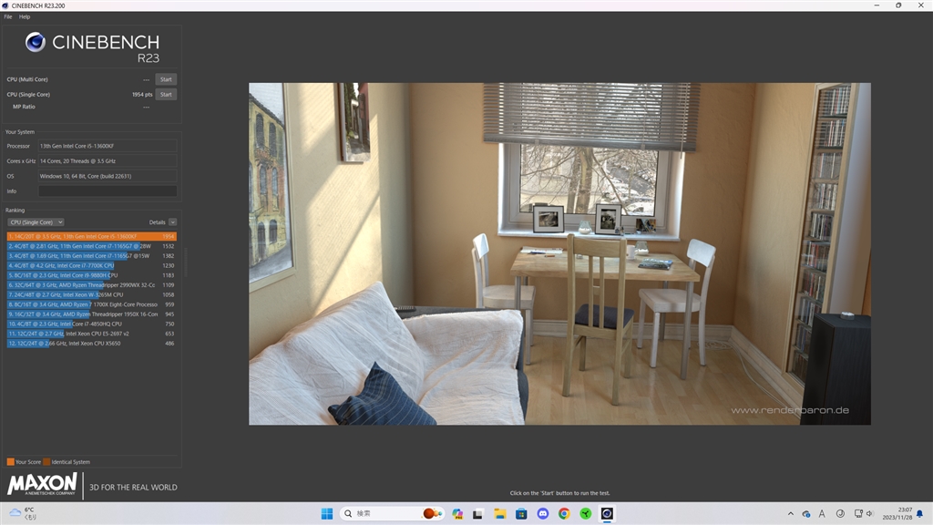Image resolution: width=933 pixels, height=525 pixels.
Task: Select ranking row 1 i5-13600KF
Action: [92, 236]
